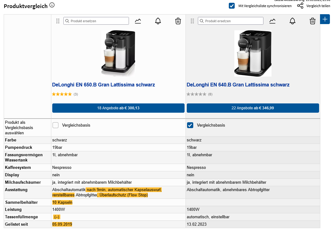
Task: Open DeLonghi EN 650.B Gran Lattissima link
Action: point(104,85)
